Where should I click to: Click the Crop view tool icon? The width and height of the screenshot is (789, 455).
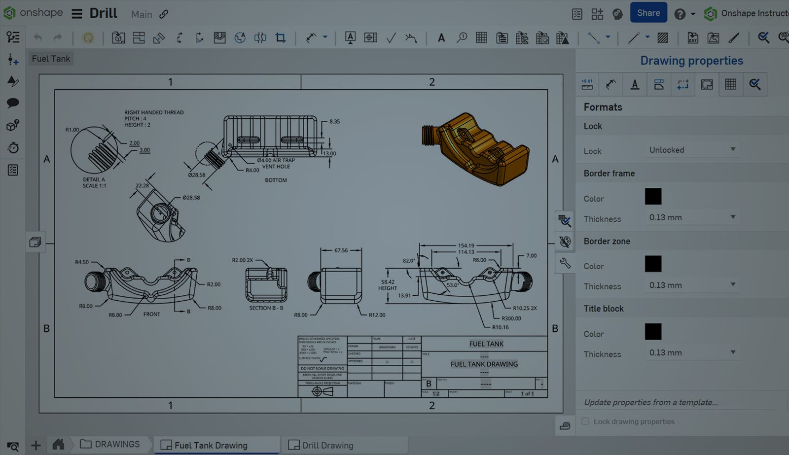pyautogui.click(x=281, y=38)
